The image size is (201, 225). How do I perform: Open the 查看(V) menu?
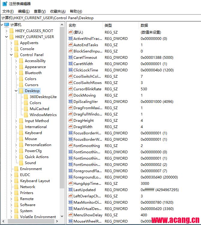pyautogui.click(x=40, y=11)
